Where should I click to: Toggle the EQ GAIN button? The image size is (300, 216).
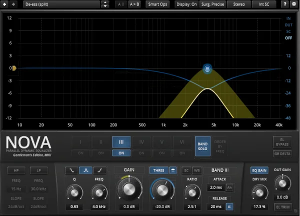coord(259,170)
